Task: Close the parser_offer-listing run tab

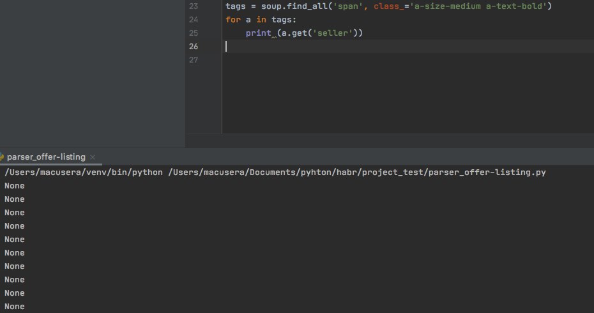Action: pyautogui.click(x=93, y=157)
